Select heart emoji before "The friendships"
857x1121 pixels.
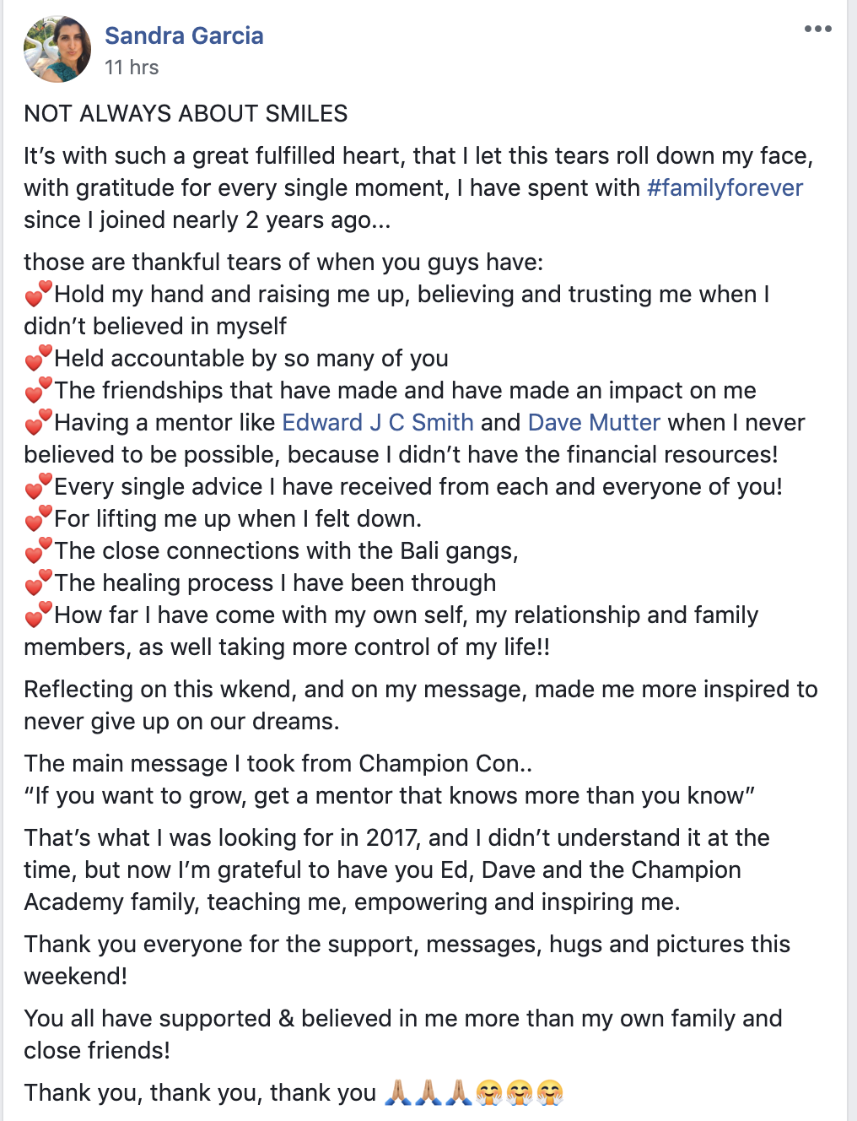pyautogui.click(x=38, y=390)
